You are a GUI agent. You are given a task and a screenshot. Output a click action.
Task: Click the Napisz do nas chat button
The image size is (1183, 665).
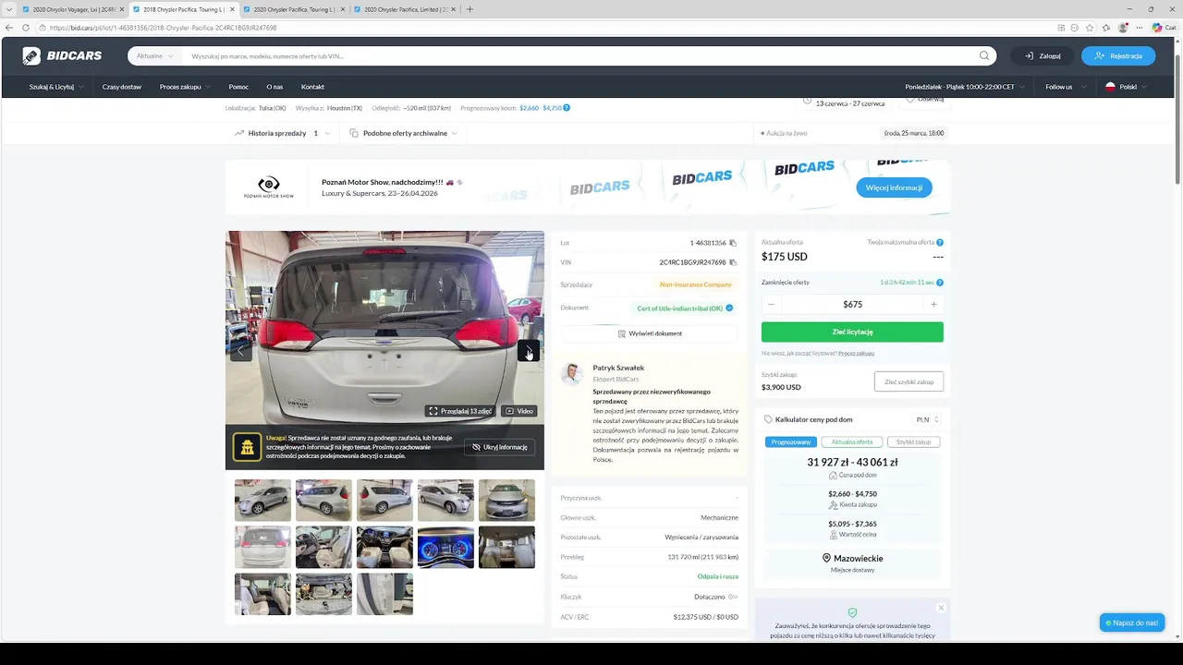click(1132, 623)
